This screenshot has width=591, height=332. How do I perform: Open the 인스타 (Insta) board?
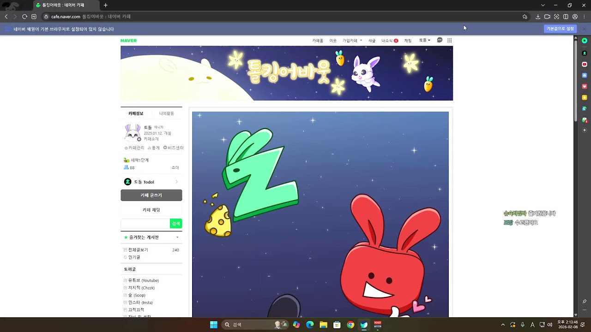[x=140, y=302]
